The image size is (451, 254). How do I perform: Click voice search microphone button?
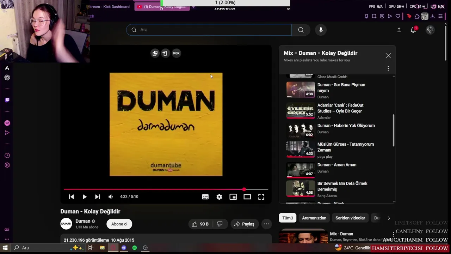pos(321,30)
